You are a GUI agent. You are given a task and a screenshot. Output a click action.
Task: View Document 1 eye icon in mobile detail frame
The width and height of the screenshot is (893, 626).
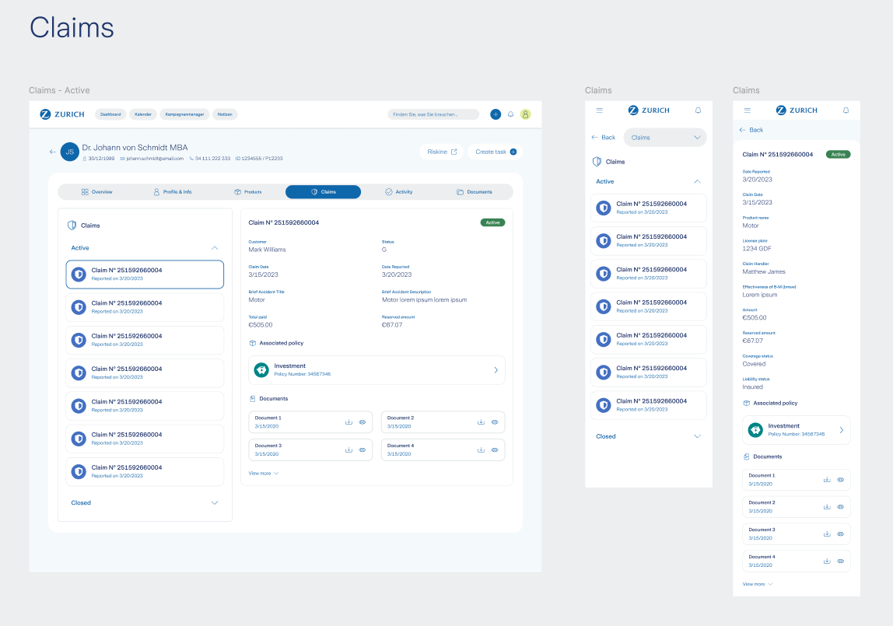click(841, 480)
